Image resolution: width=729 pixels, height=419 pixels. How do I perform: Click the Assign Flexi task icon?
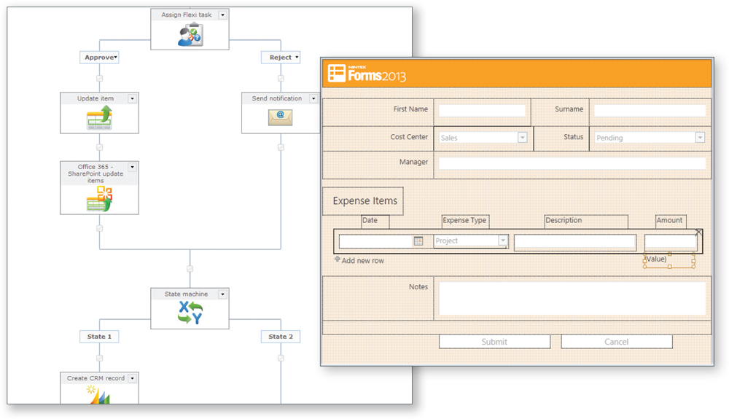pos(190,35)
